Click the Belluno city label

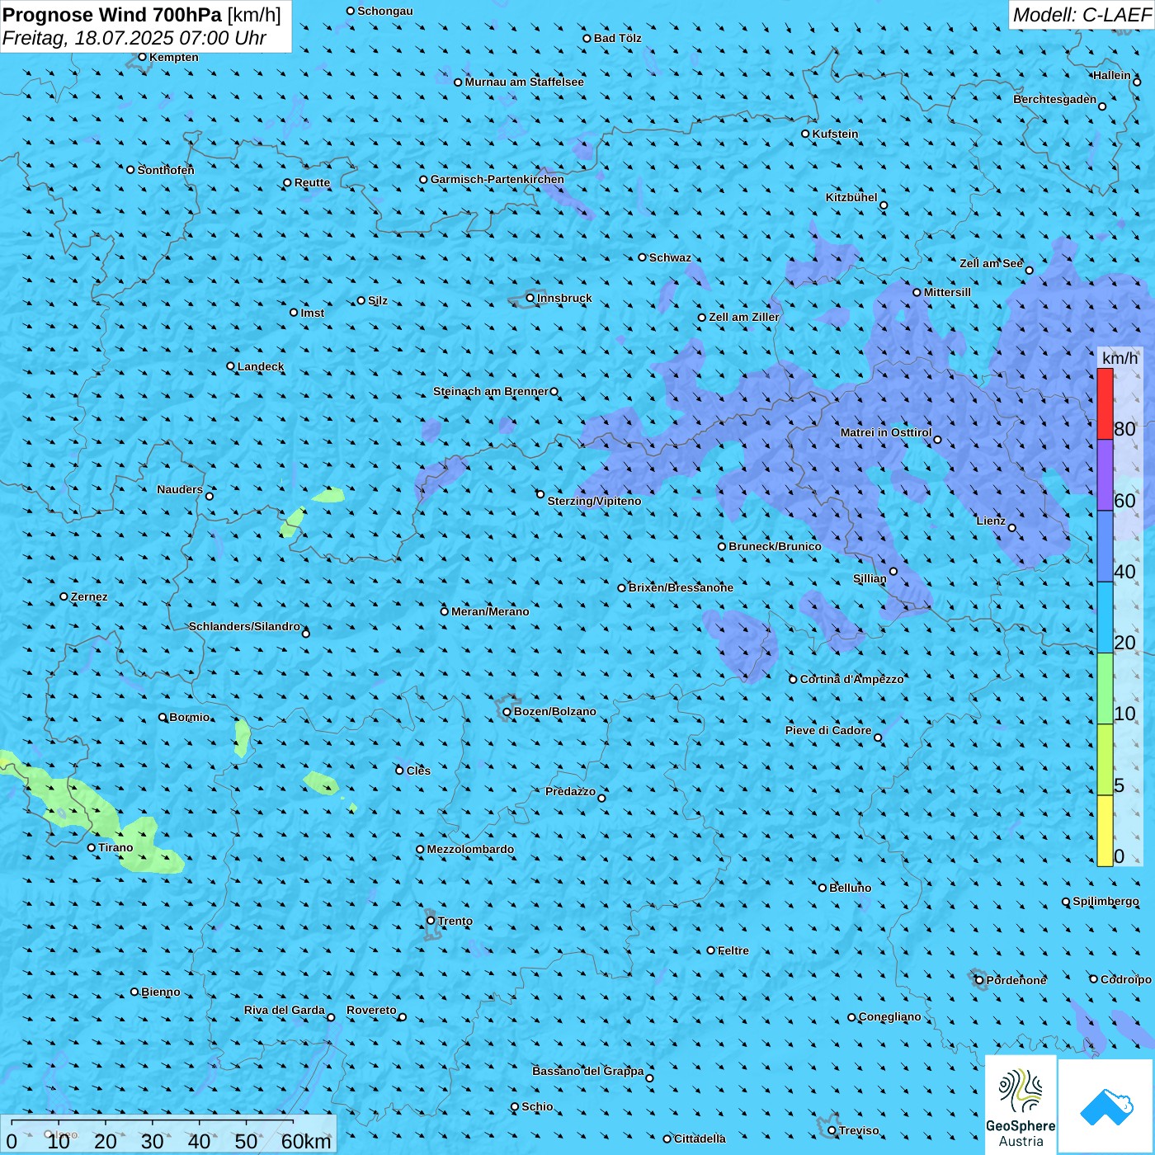click(x=850, y=888)
